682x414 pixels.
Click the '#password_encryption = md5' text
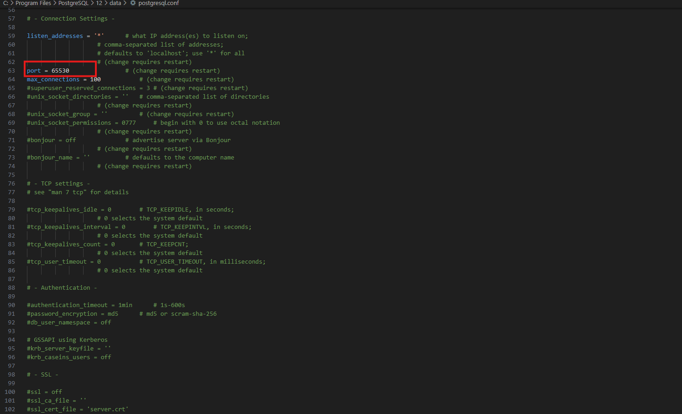[x=73, y=314]
